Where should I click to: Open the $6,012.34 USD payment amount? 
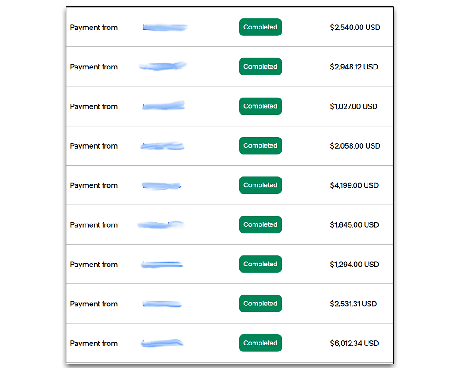click(x=354, y=343)
